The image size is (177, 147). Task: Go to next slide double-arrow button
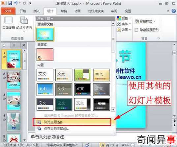coord(174,125)
